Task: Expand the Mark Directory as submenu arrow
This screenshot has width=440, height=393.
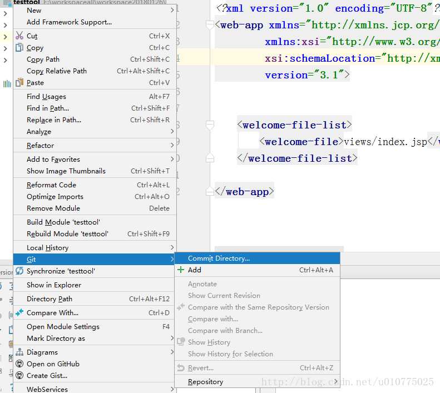Action: 172,338
